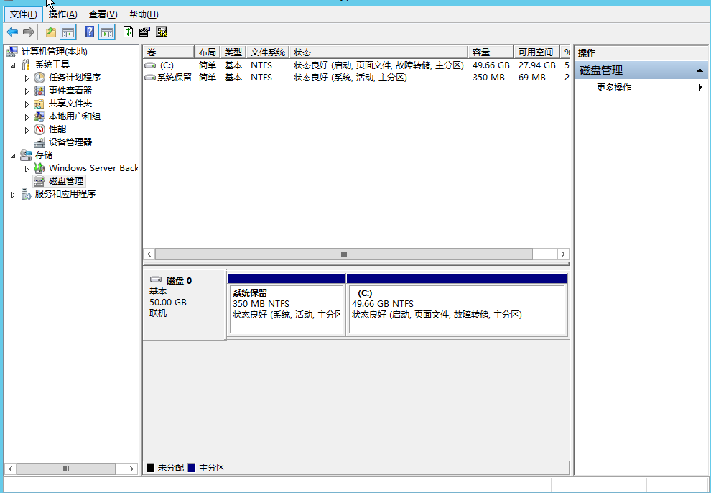Screen dimensions: 711x493
Task: Click the tree pane scroll right arrow
Action: click(x=131, y=469)
